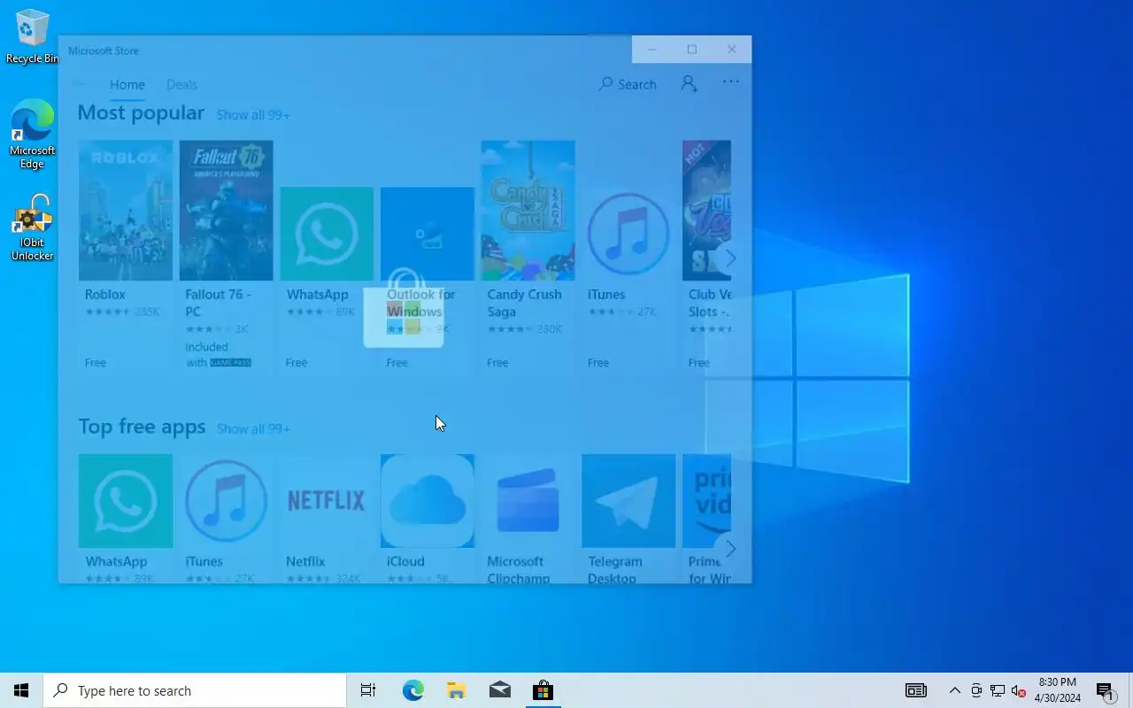Click the Roblox app title text
Viewport: 1133px width, 708px height.
105,294
